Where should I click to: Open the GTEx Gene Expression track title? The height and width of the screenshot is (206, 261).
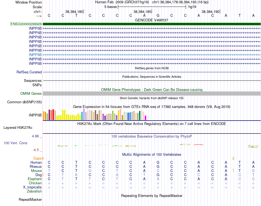tap(152, 107)
